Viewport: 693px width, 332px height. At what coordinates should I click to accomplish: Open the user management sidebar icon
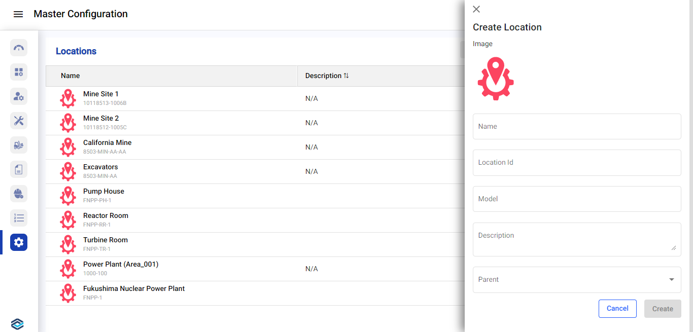pyautogui.click(x=19, y=96)
